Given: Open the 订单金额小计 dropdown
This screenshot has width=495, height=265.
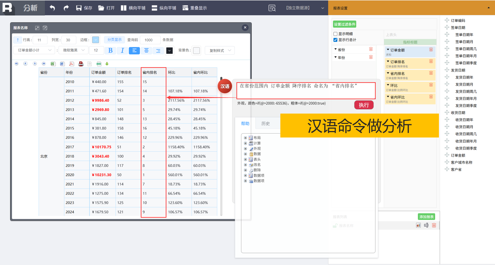Looking at the screenshot, I should (x=34, y=51).
